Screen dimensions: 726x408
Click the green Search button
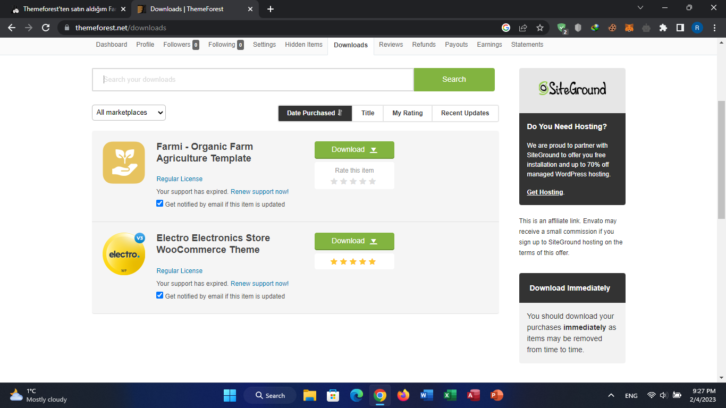(x=454, y=80)
